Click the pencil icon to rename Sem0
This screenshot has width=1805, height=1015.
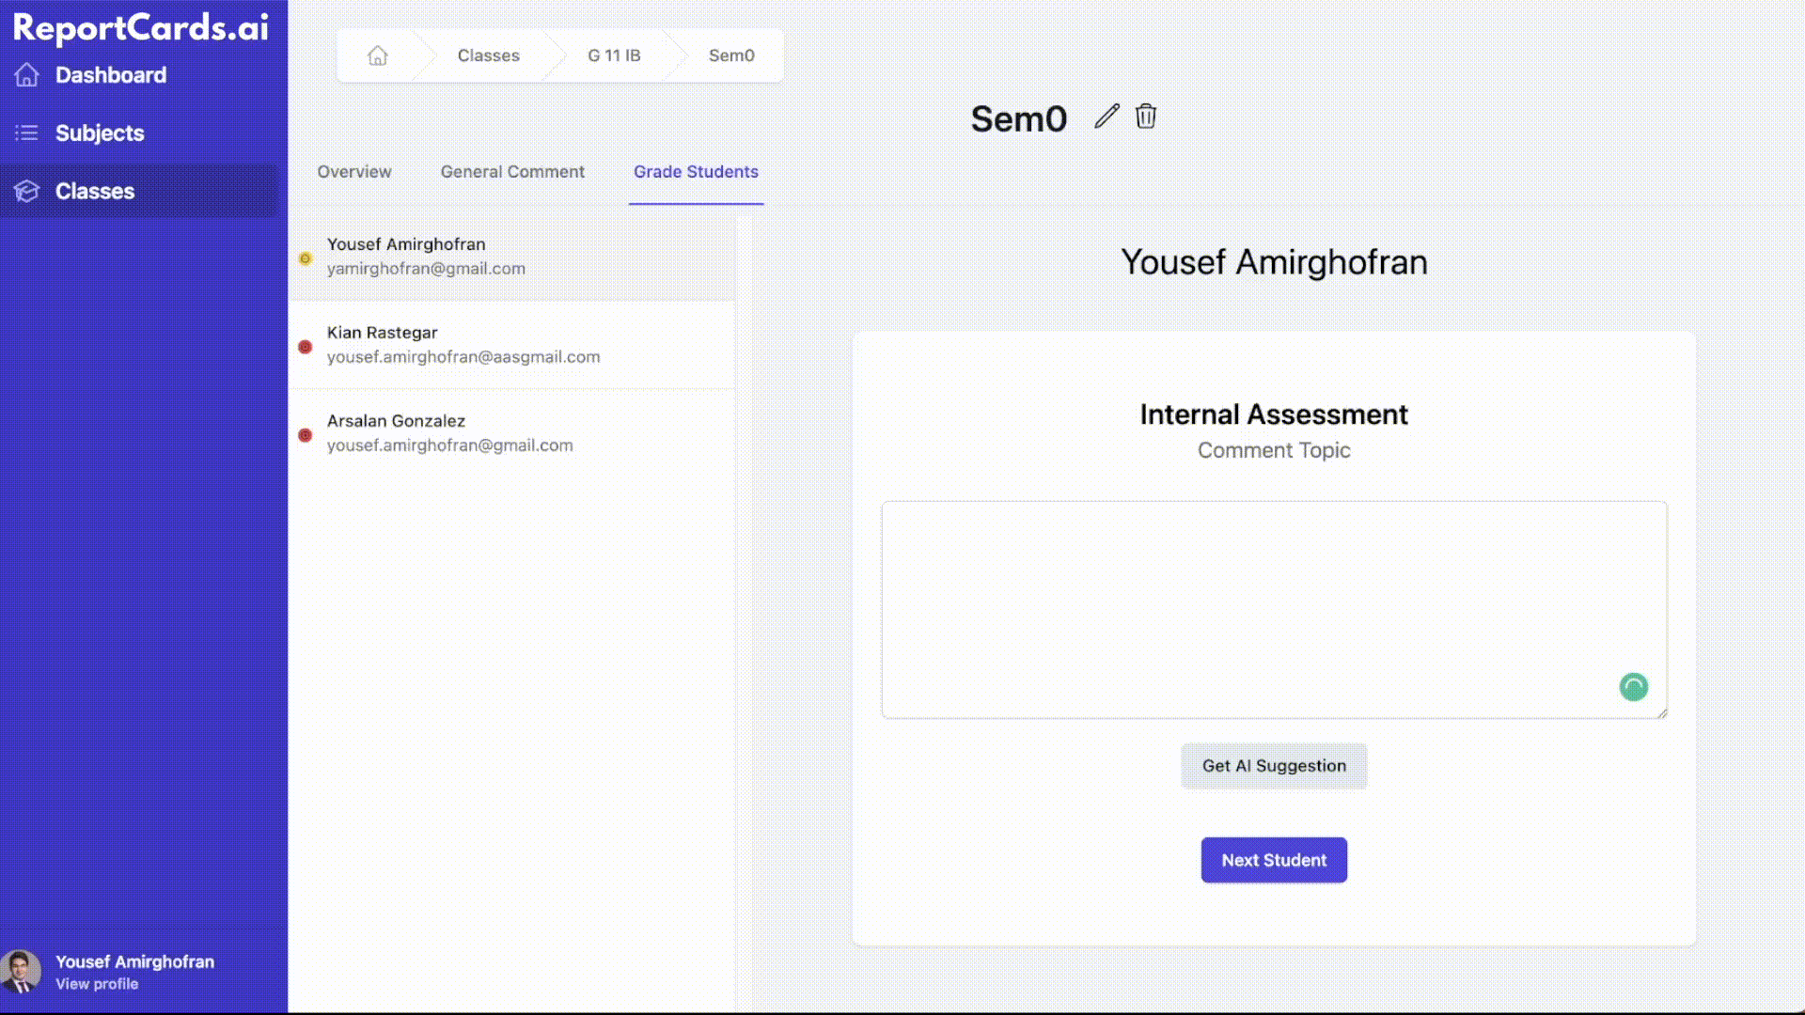(1107, 117)
